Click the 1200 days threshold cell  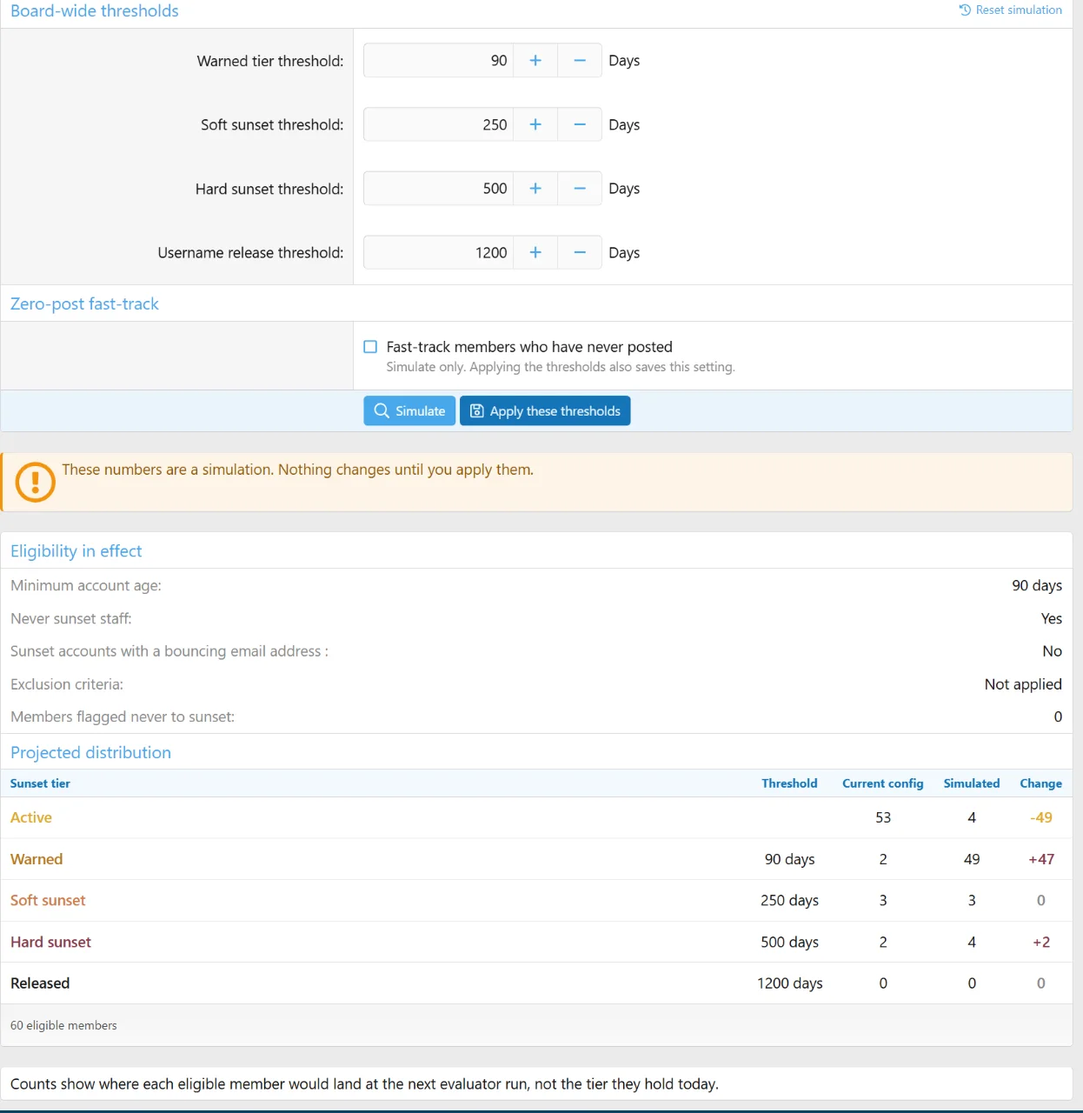(x=790, y=983)
